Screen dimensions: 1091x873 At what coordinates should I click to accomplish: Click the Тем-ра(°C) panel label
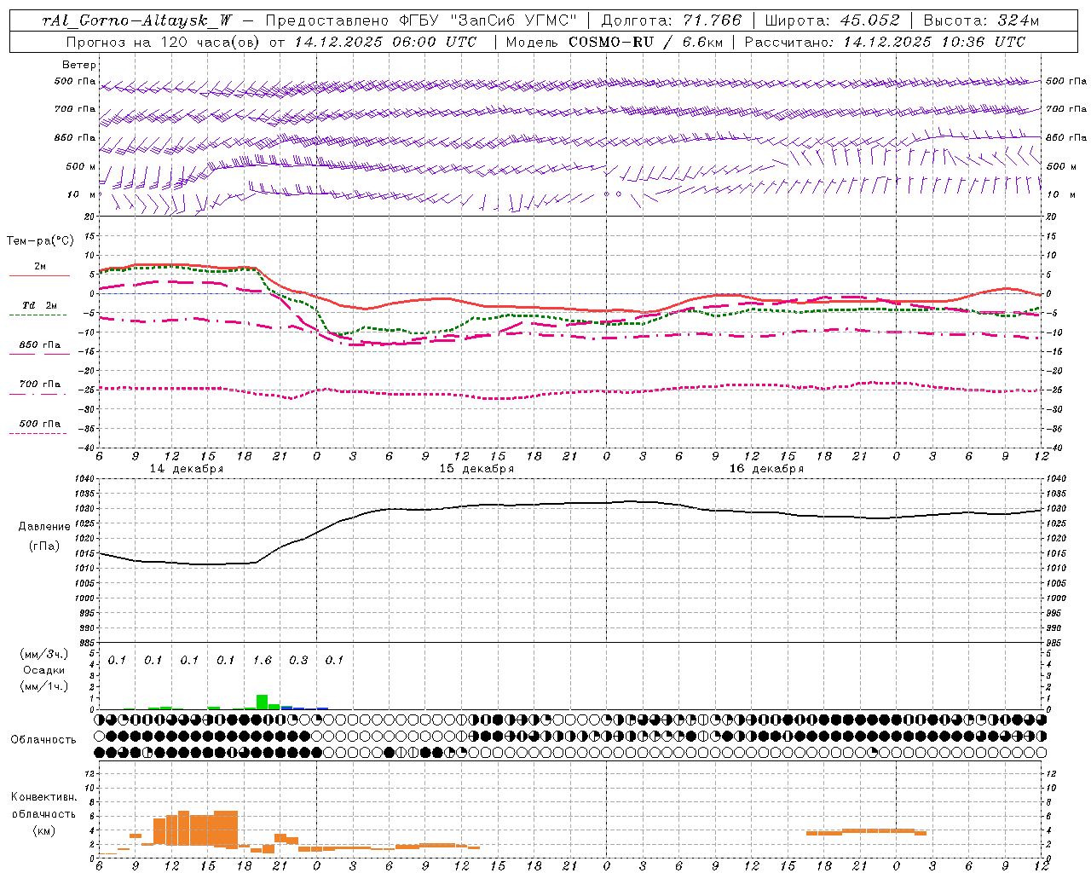39,241
